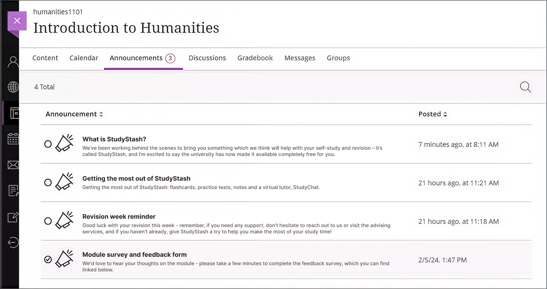Screen dimensions: 547x289
Task: Click the humanities1101 course ID
Action: (58, 12)
